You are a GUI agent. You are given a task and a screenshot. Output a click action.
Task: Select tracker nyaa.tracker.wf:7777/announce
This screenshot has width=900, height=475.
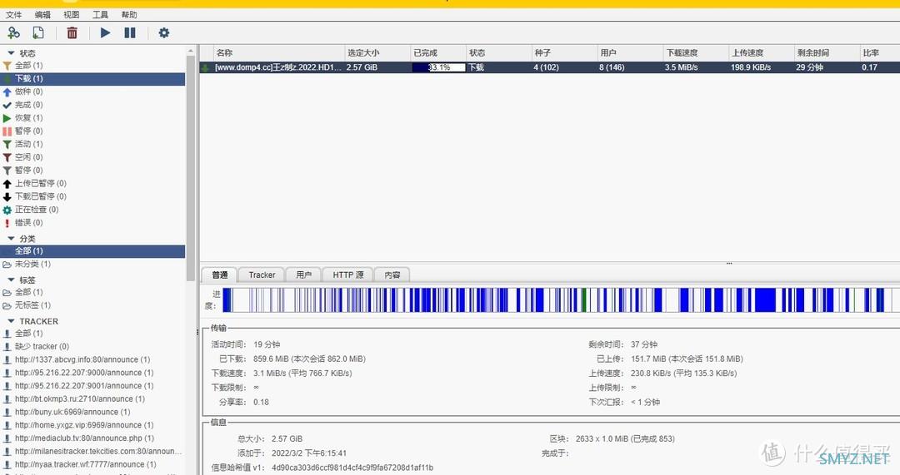92,465
